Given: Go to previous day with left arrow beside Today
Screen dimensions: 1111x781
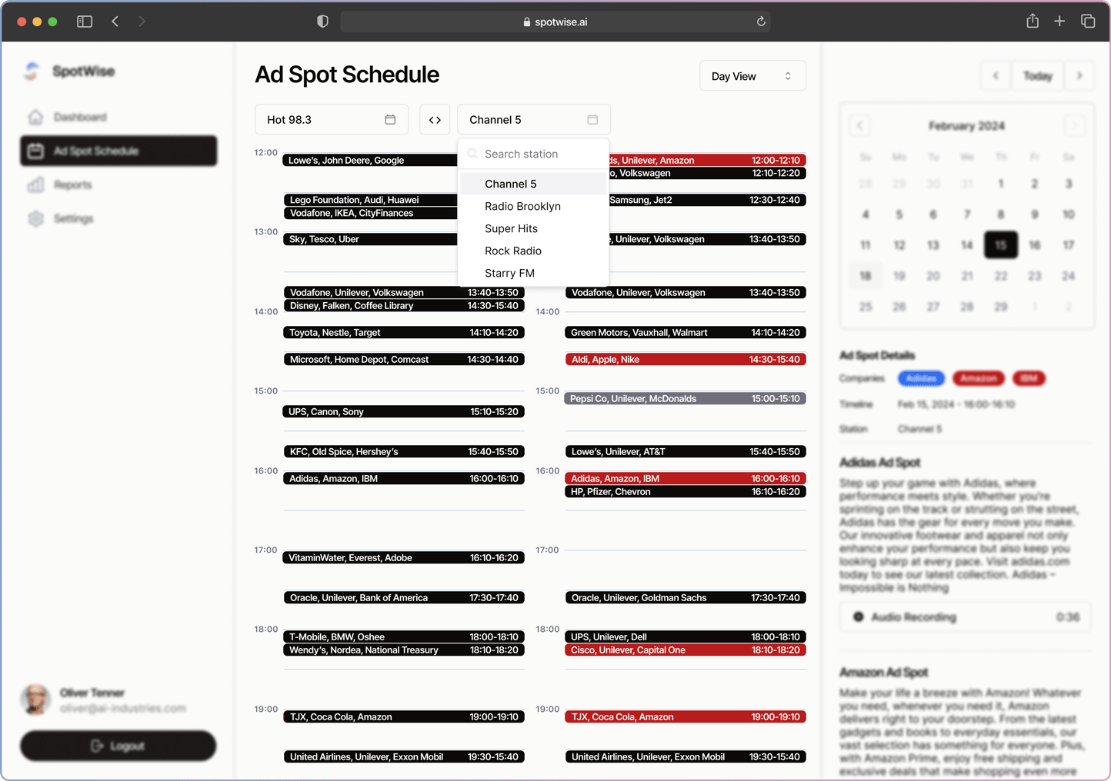Looking at the screenshot, I should click(996, 75).
